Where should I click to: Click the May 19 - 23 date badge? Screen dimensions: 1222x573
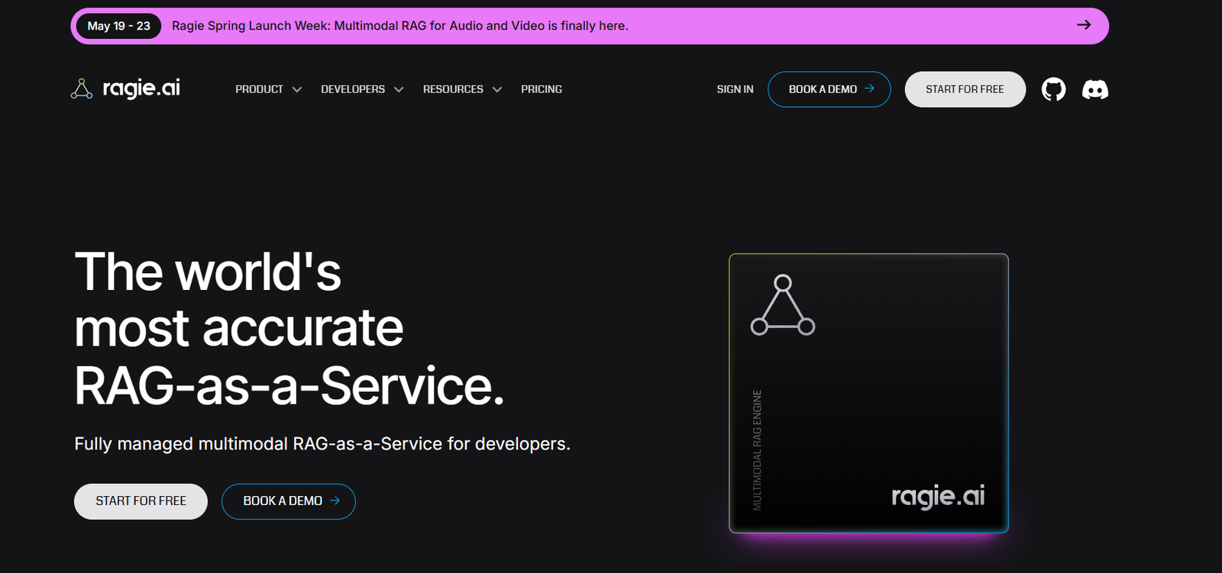[x=118, y=26]
